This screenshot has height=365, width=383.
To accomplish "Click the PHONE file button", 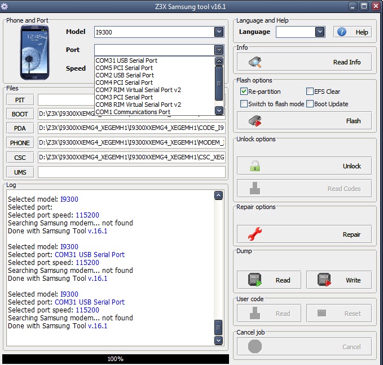I will coord(20,143).
